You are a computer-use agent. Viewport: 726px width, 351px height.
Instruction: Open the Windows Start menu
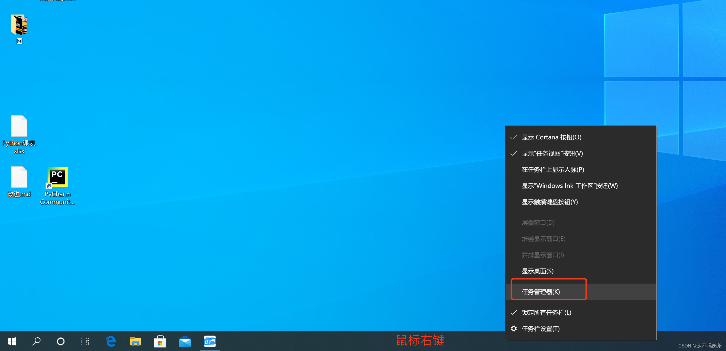pos(12,341)
